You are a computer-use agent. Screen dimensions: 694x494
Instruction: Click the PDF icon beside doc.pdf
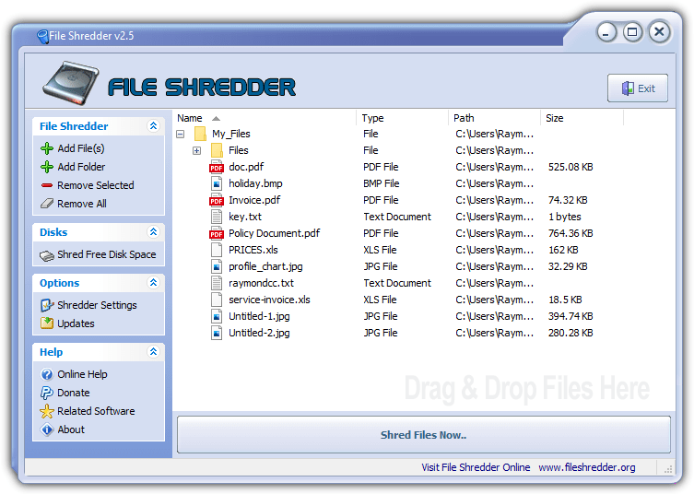click(x=217, y=167)
